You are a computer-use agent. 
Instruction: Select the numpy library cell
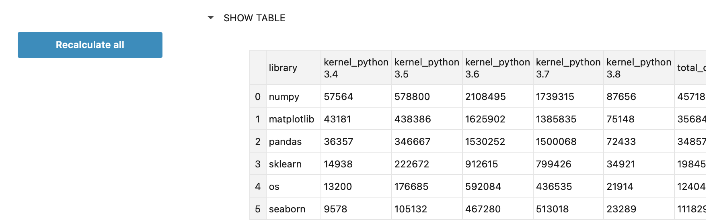pos(284,97)
